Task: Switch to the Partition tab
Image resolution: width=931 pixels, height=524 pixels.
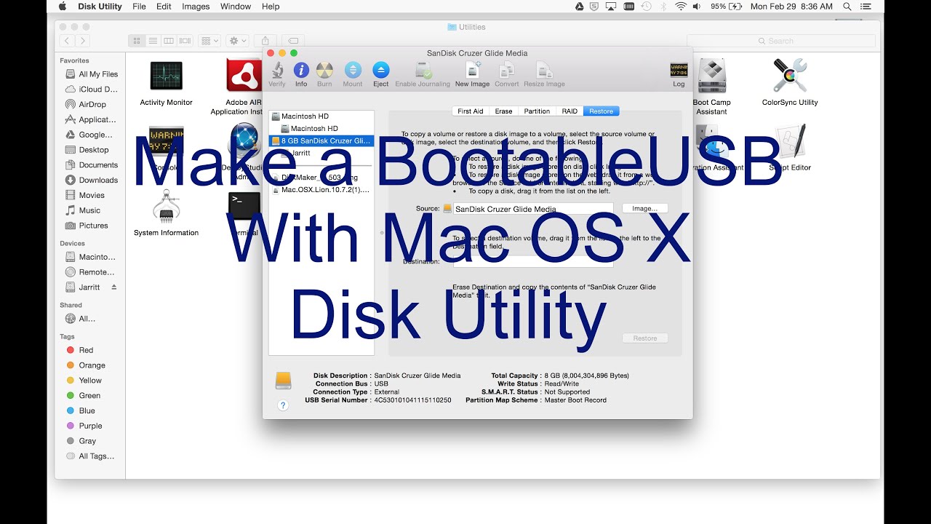Action: (537, 111)
